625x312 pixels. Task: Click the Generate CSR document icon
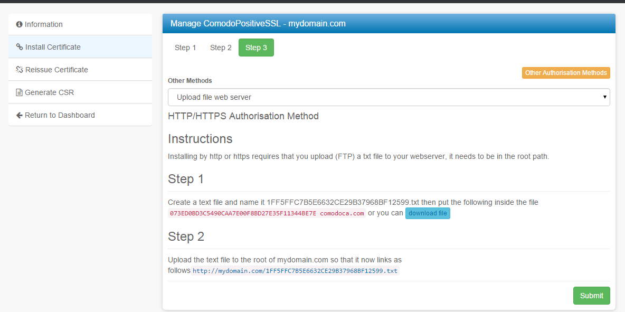[18, 92]
